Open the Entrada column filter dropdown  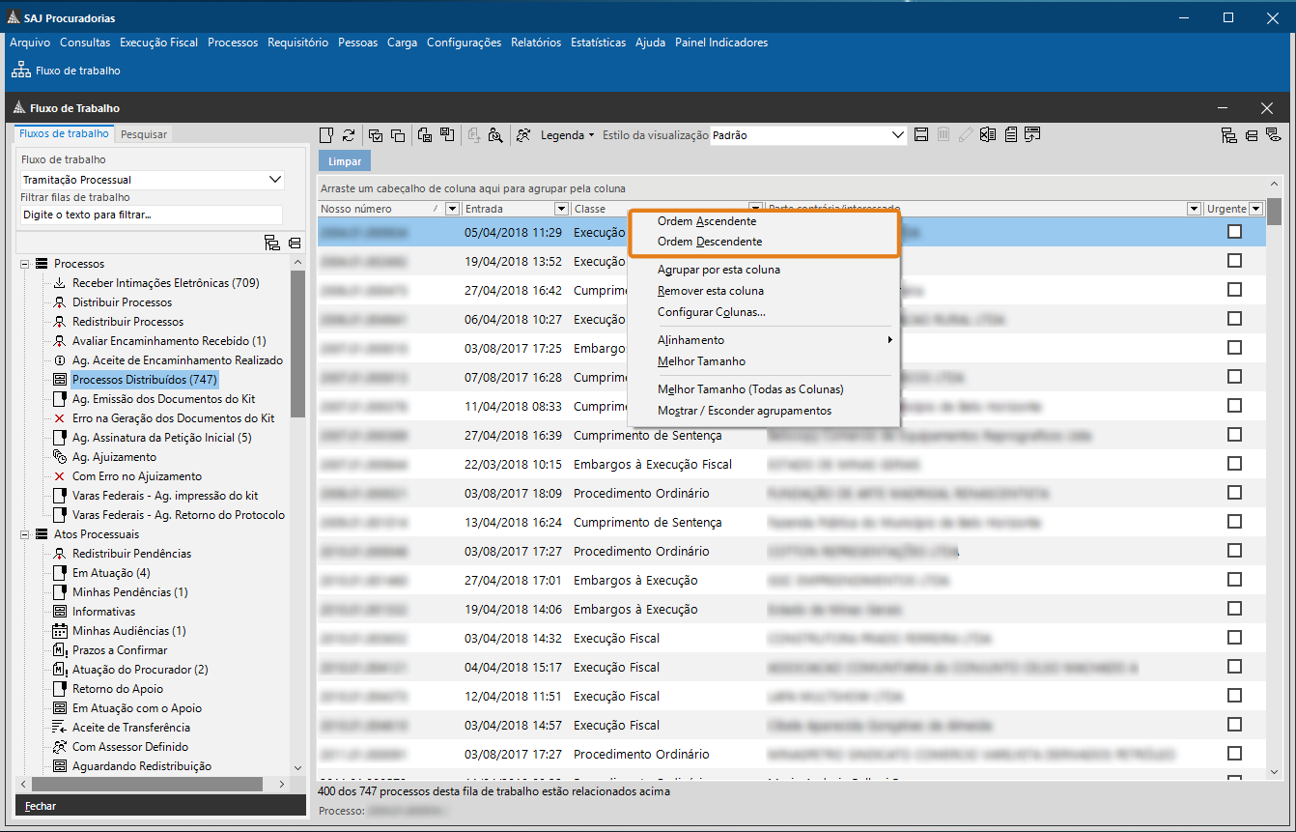coord(561,208)
